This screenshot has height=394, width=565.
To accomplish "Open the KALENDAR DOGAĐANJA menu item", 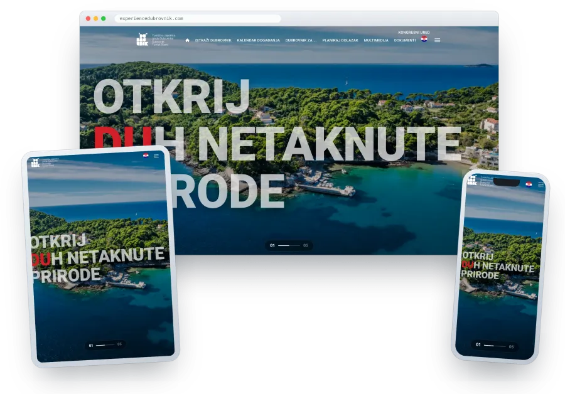I will click(259, 40).
